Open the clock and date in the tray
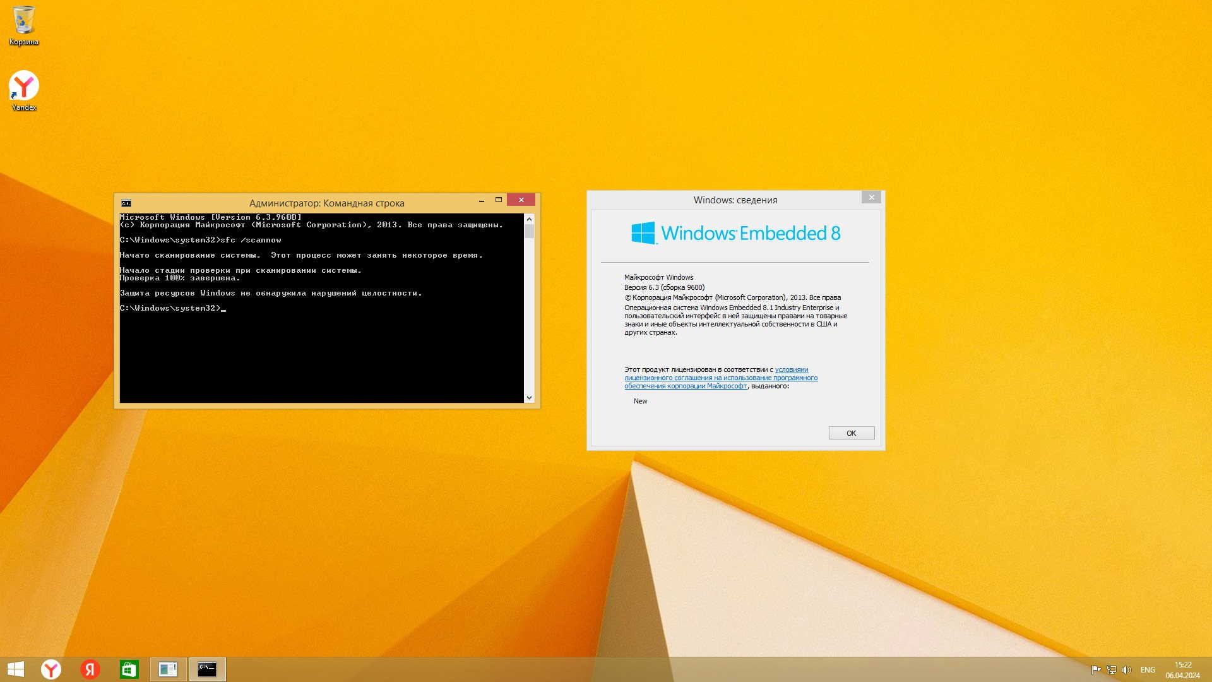The image size is (1212, 682). [1182, 670]
